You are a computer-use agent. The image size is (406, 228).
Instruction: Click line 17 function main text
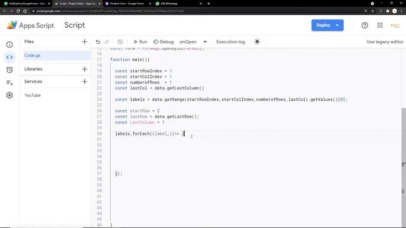point(130,60)
